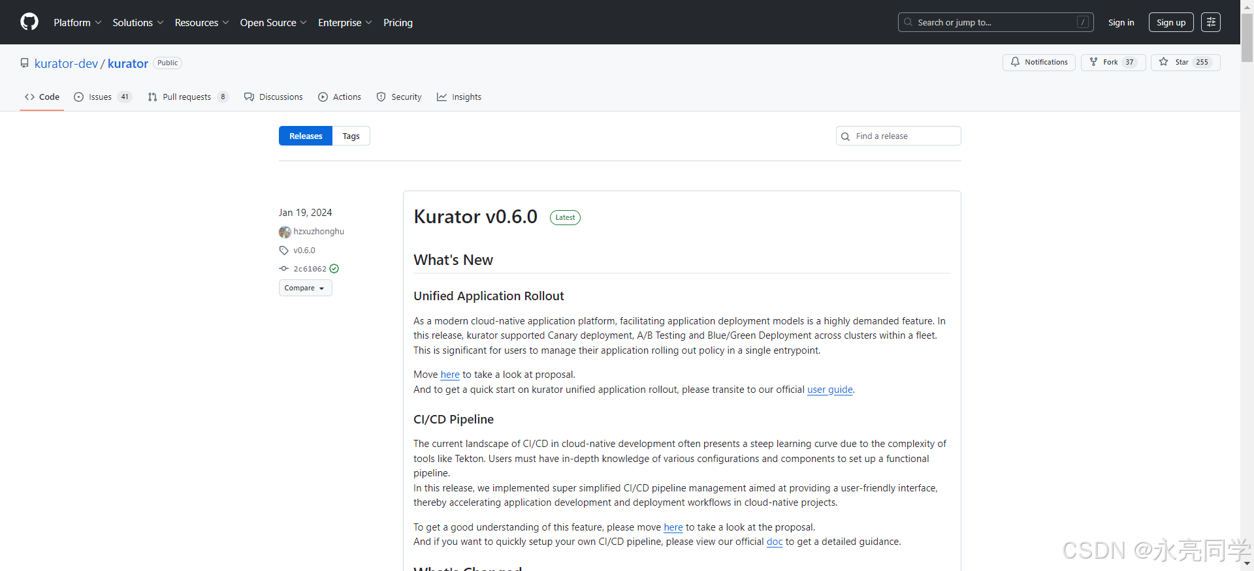Star the kurator repository
The height and width of the screenshot is (571, 1254).
click(x=1185, y=62)
